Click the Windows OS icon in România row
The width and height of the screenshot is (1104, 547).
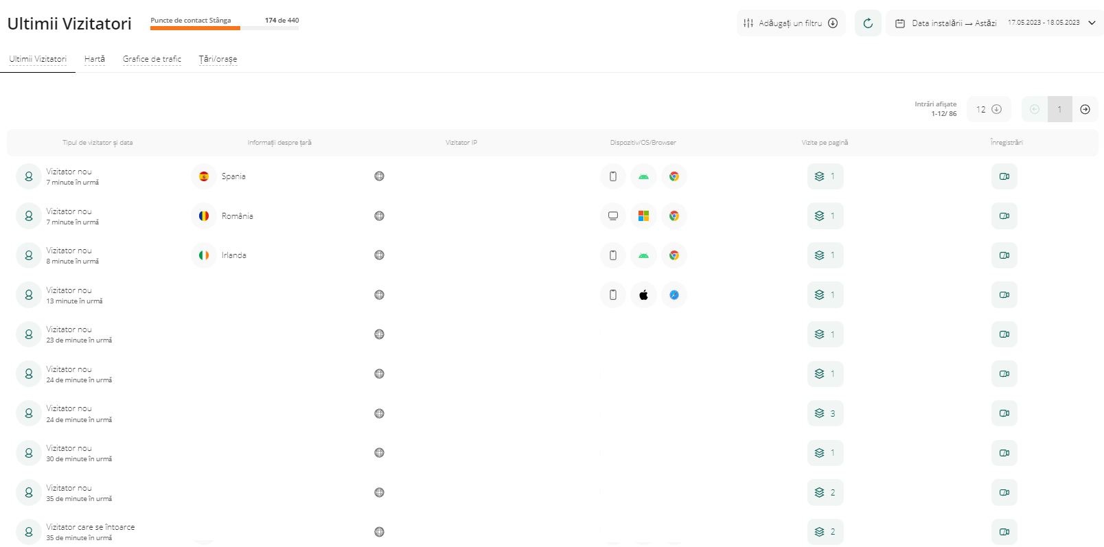pyautogui.click(x=643, y=216)
